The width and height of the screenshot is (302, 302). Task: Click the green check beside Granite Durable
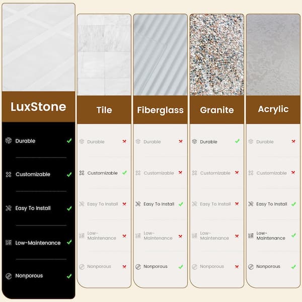237,141
